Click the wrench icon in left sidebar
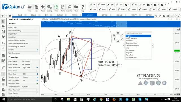 point(3,67)
